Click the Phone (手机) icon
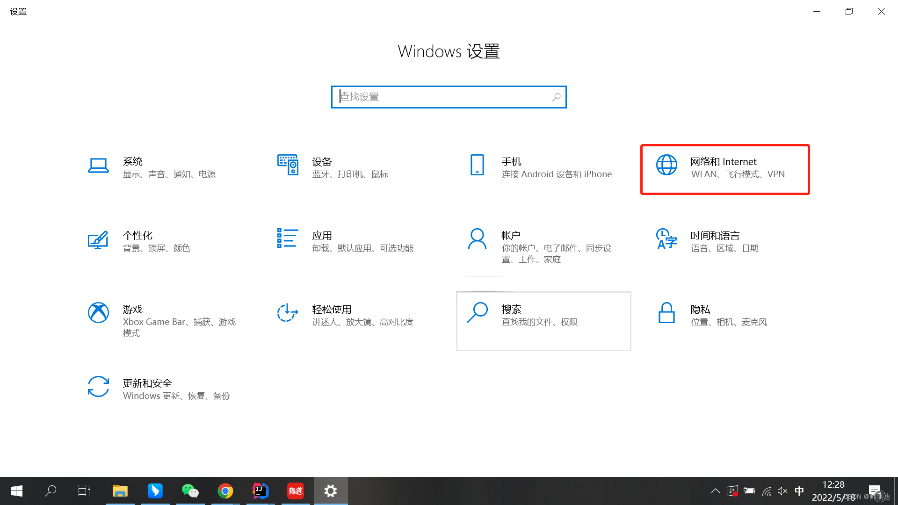This screenshot has width=898, height=505. 477,165
